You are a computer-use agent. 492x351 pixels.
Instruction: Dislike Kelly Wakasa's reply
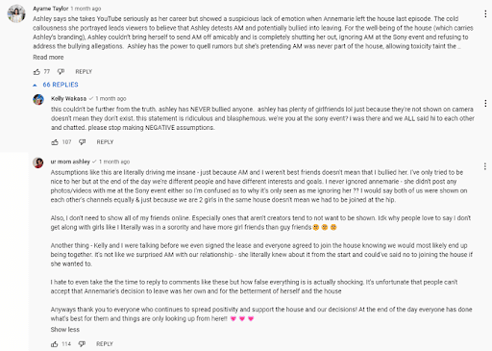pos(83,142)
